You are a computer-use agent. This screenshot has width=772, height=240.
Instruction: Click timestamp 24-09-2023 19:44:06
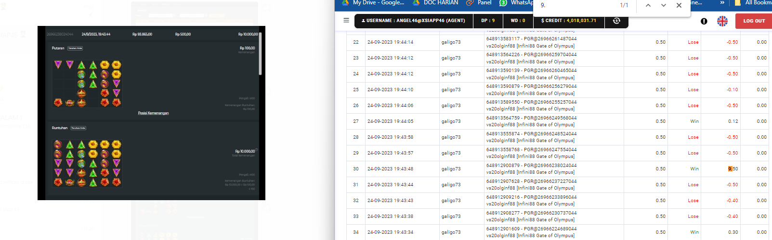pyautogui.click(x=390, y=106)
